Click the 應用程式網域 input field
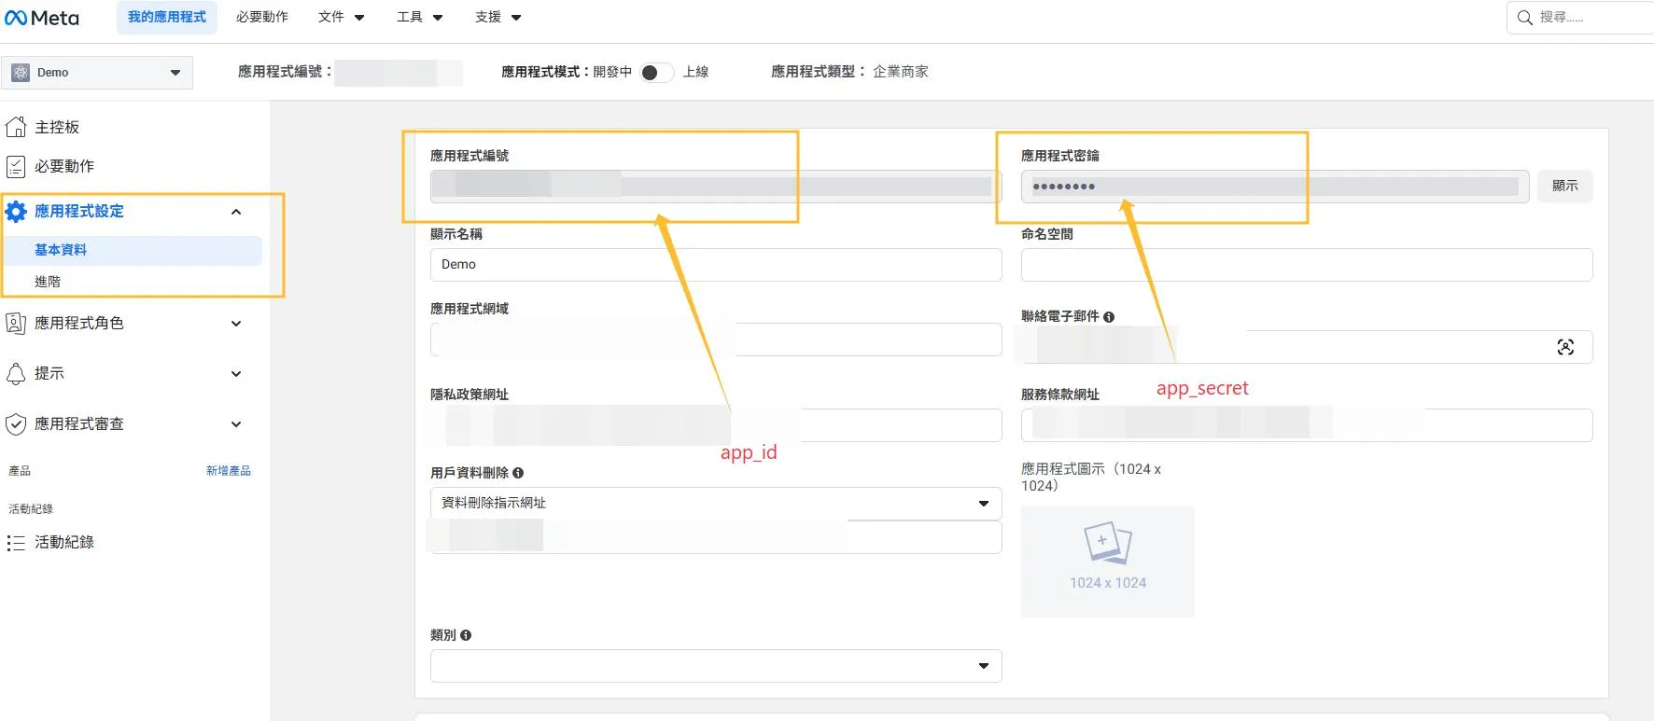Viewport: 1654px width, 721px height. point(716,340)
